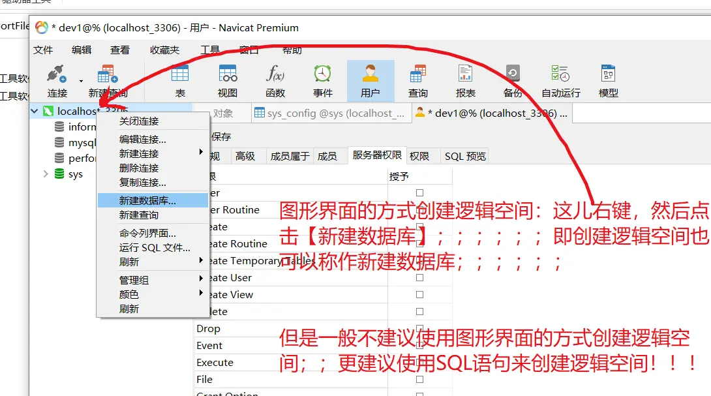Open the 收藏夹 menu
The height and width of the screenshot is (396, 711).
pos(164,50)
